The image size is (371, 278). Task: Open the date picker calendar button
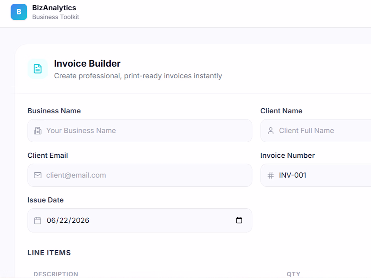point(239,220)
